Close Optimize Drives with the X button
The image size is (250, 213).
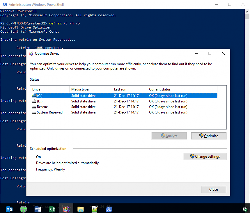223,53
